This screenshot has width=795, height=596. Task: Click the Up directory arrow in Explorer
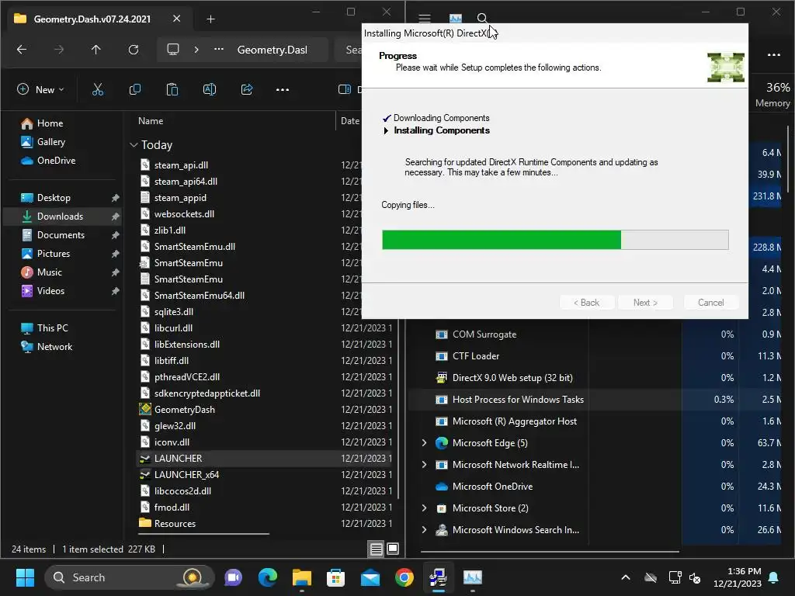coord(95,50)
